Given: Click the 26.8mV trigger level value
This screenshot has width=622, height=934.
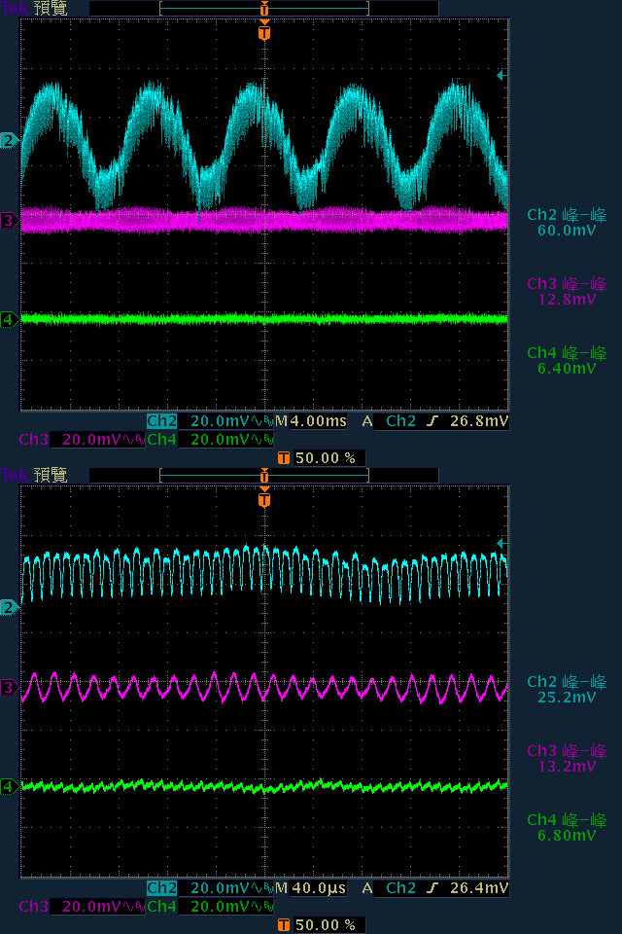Looking at the screenshot, I should tap(478, 421).
